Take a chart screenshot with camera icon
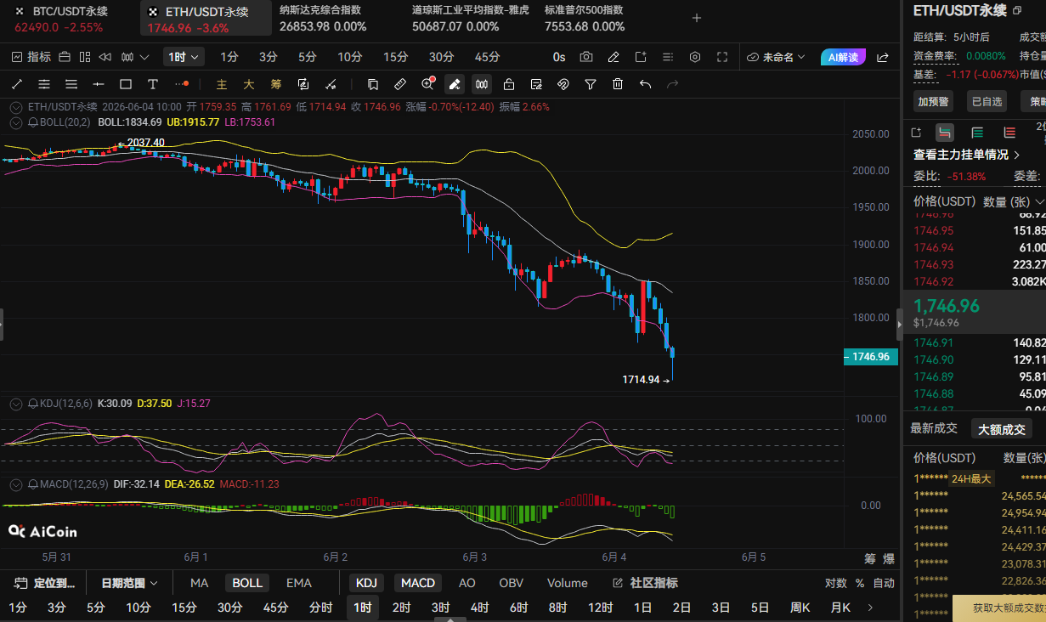 point(586,57)
